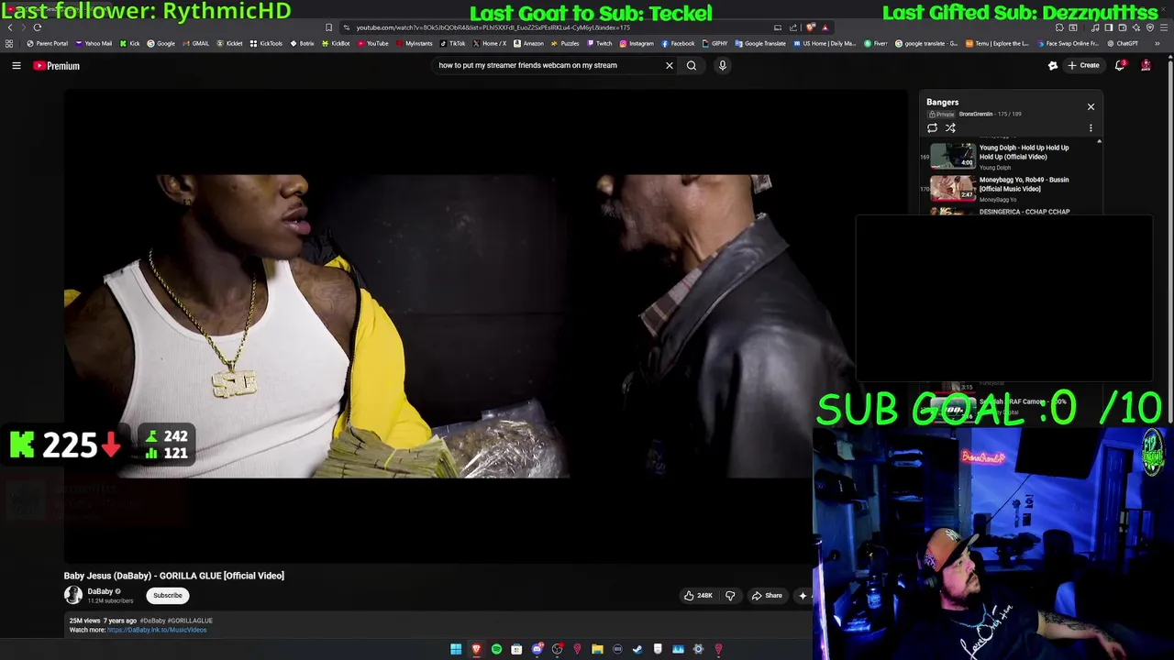Open the DaBaby channel name link
The image size is (1174, 660).
click(x=100, y=591)
